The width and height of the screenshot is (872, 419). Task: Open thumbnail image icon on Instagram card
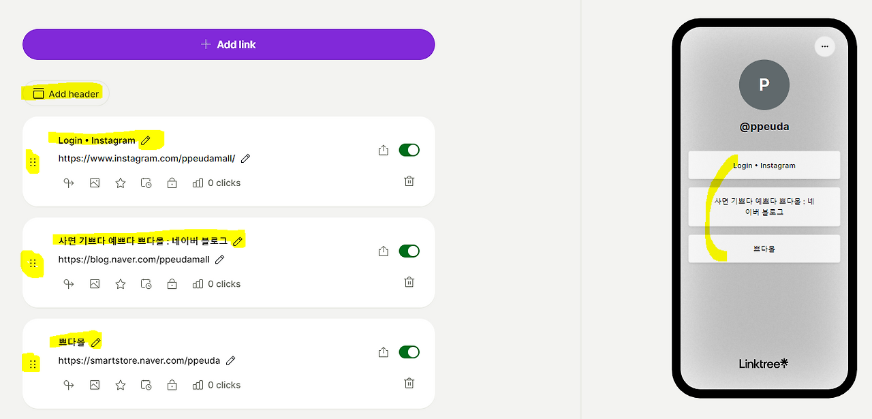(95, 183)
